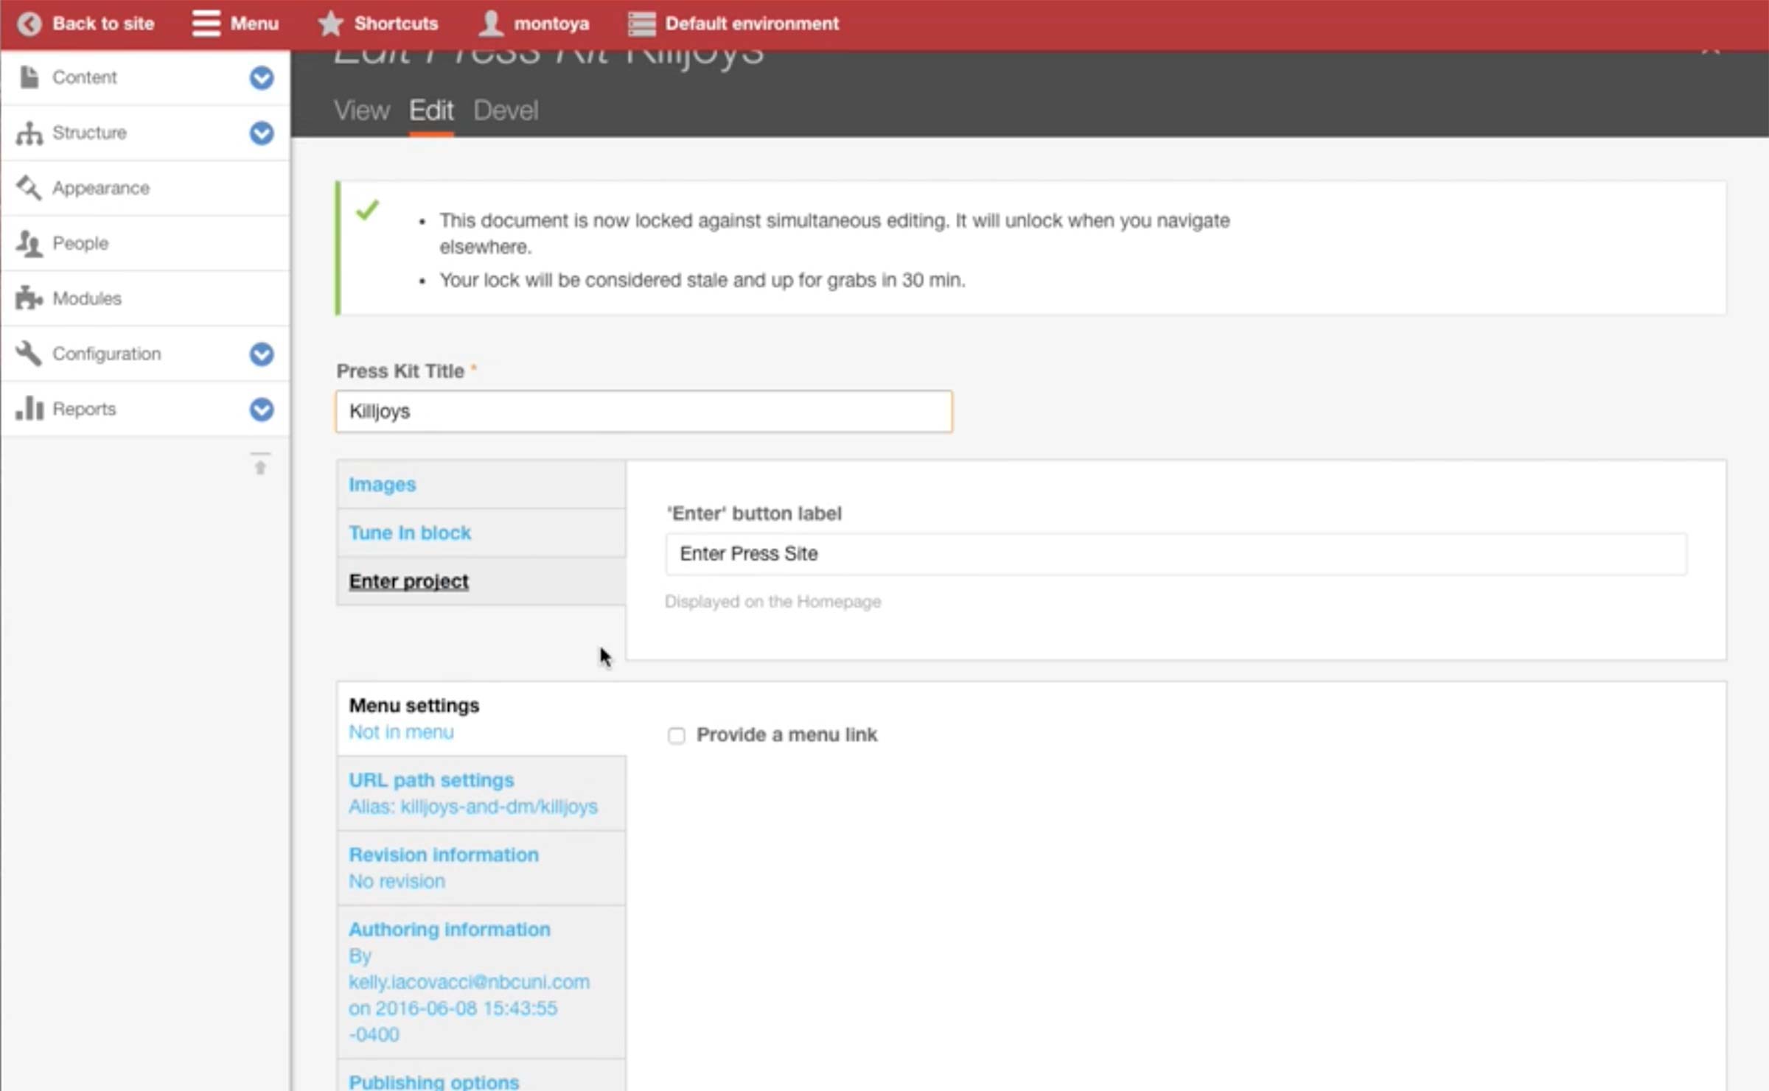Expand the Configuration menu chevron
The height and width of the screenshot is (1091, 1769).
coord(261,354)
